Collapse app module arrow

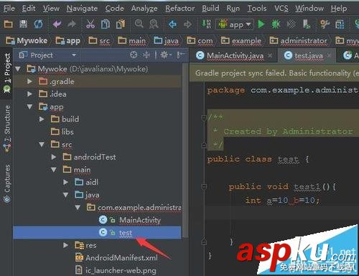29,106
